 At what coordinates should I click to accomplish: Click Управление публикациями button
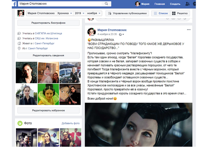tap(127, 13)
